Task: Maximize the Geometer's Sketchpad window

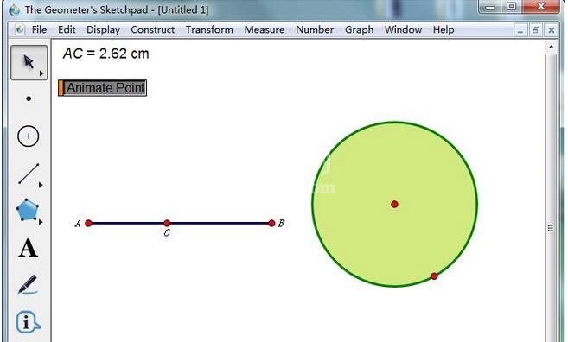Action: pyautogui.click(x=511, y=7)
